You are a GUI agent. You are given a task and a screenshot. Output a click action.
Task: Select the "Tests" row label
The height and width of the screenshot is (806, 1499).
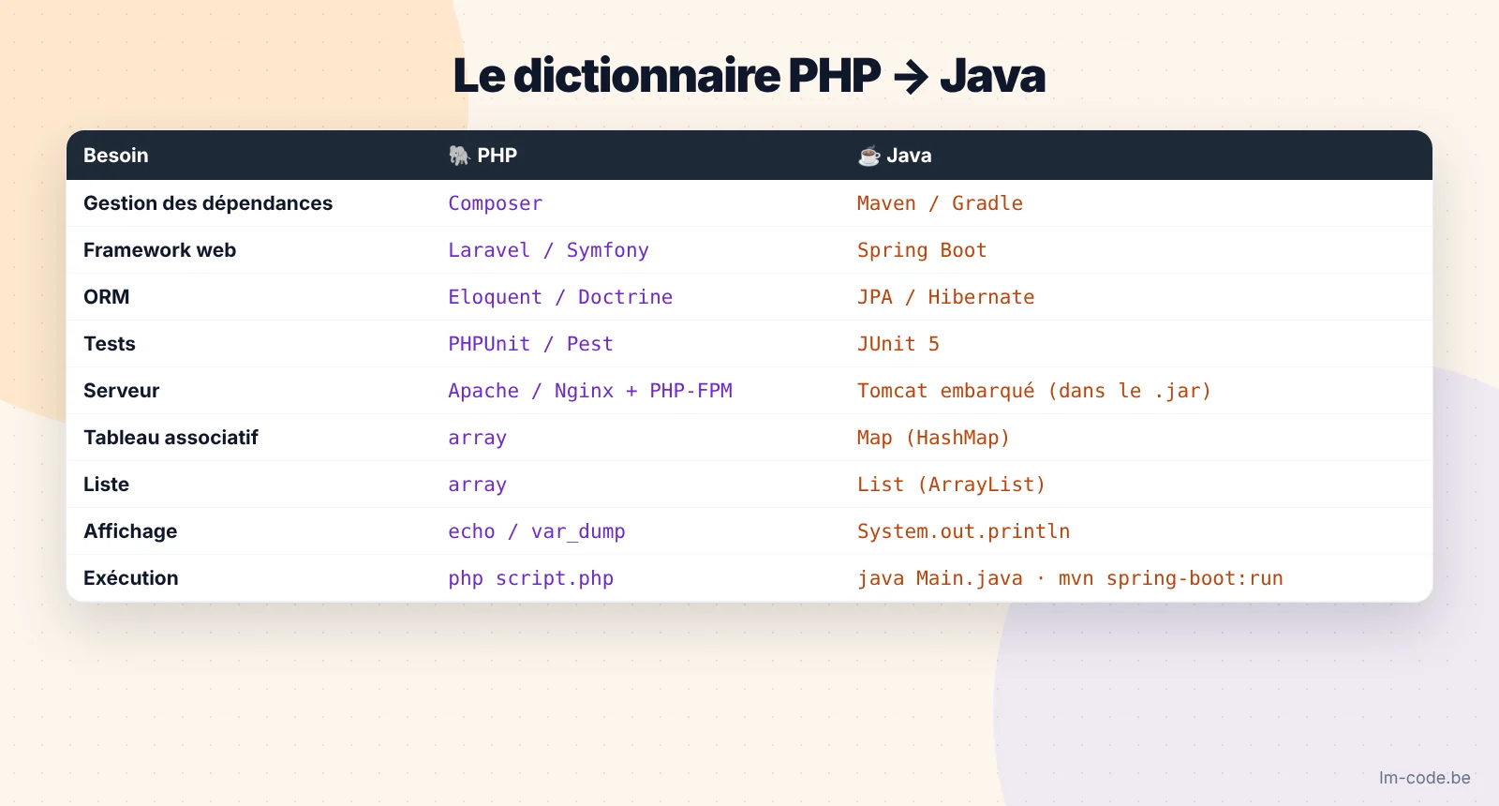click(x=110, y=344)
